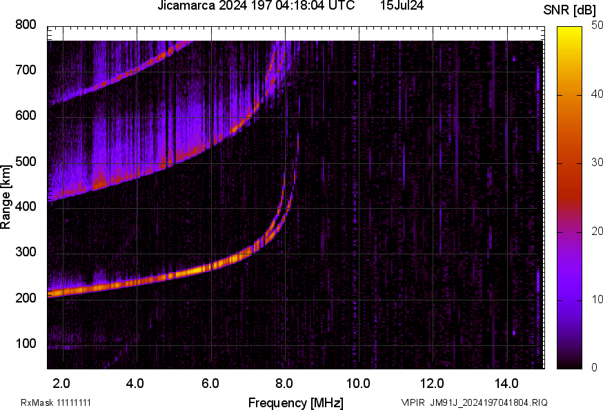Click range tick label '500'
Screen dimensions: 603x410
[x=26, y=161]
